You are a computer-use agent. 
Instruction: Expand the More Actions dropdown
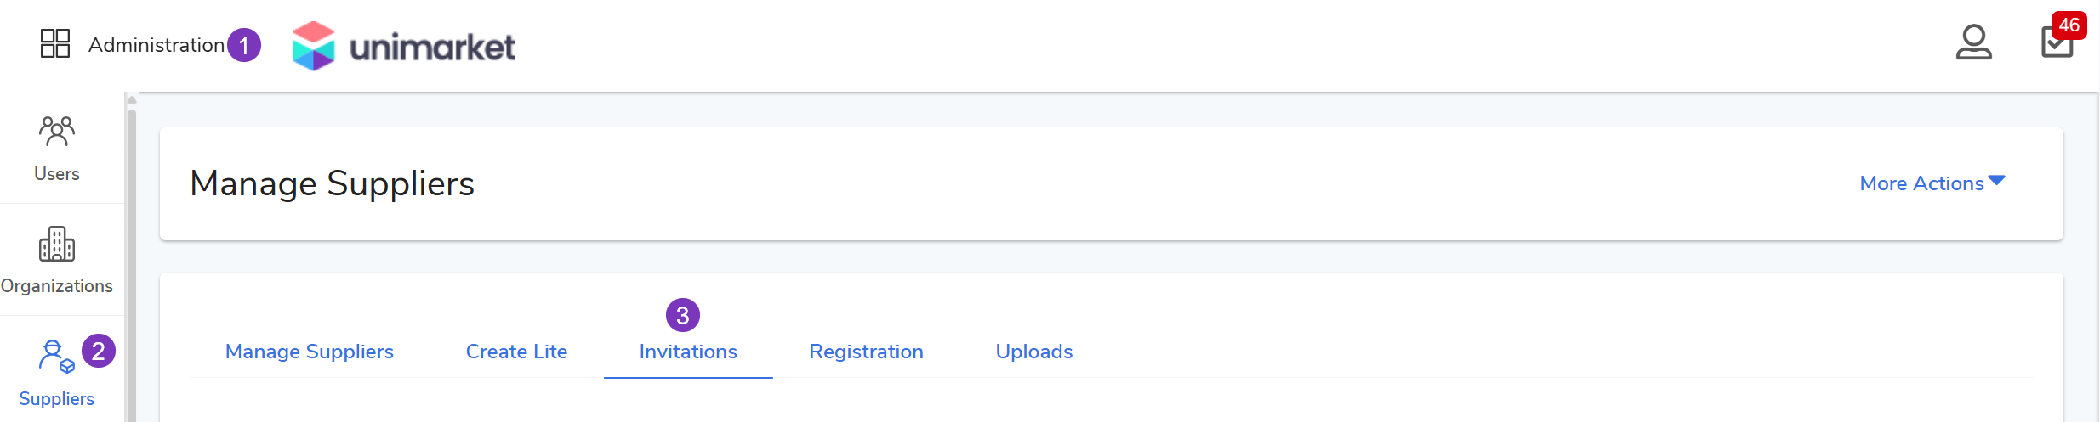[1921, 183]
